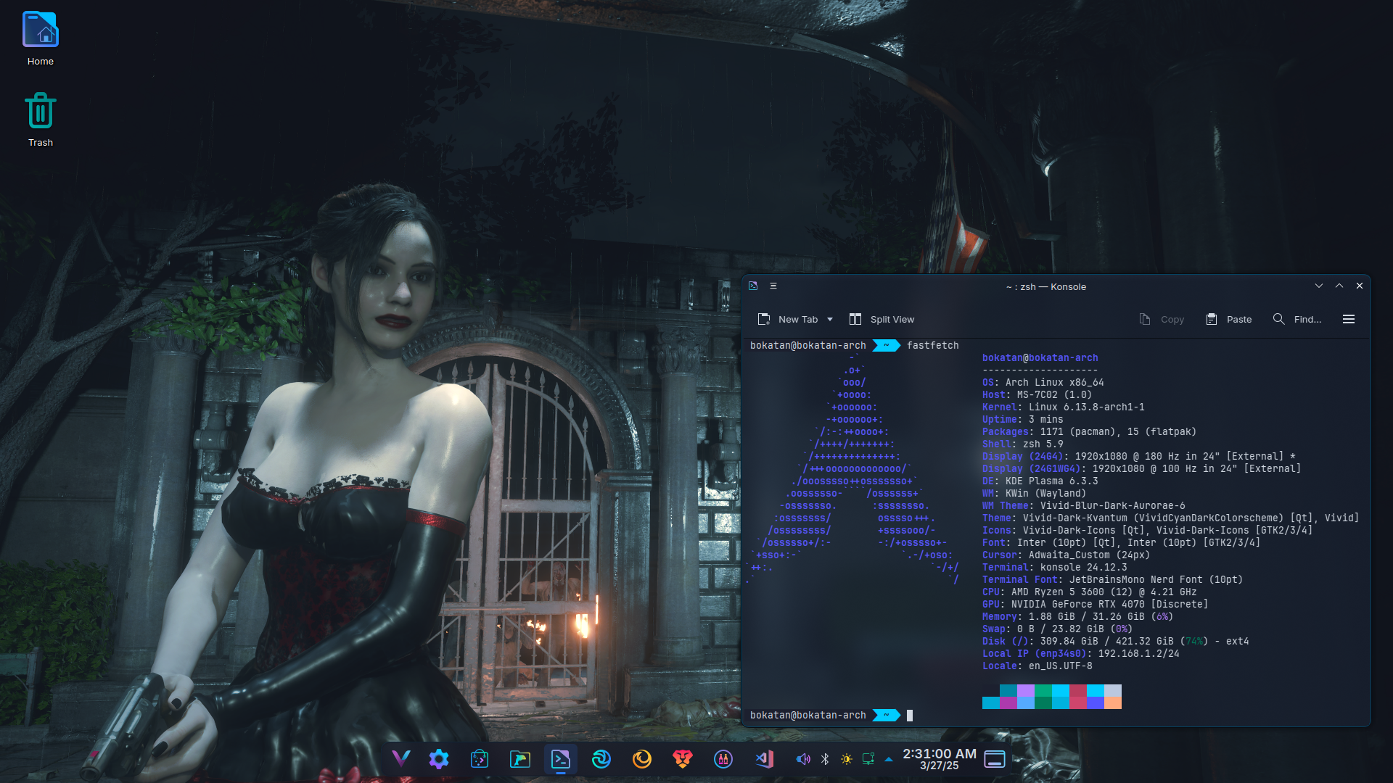
Task: Minimize the Konsole window
Action: coord(1319,286)
